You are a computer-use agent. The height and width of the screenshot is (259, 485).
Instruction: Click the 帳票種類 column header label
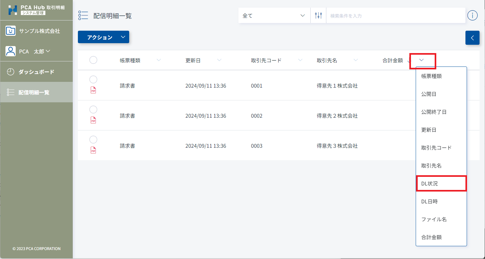point(130,60)
